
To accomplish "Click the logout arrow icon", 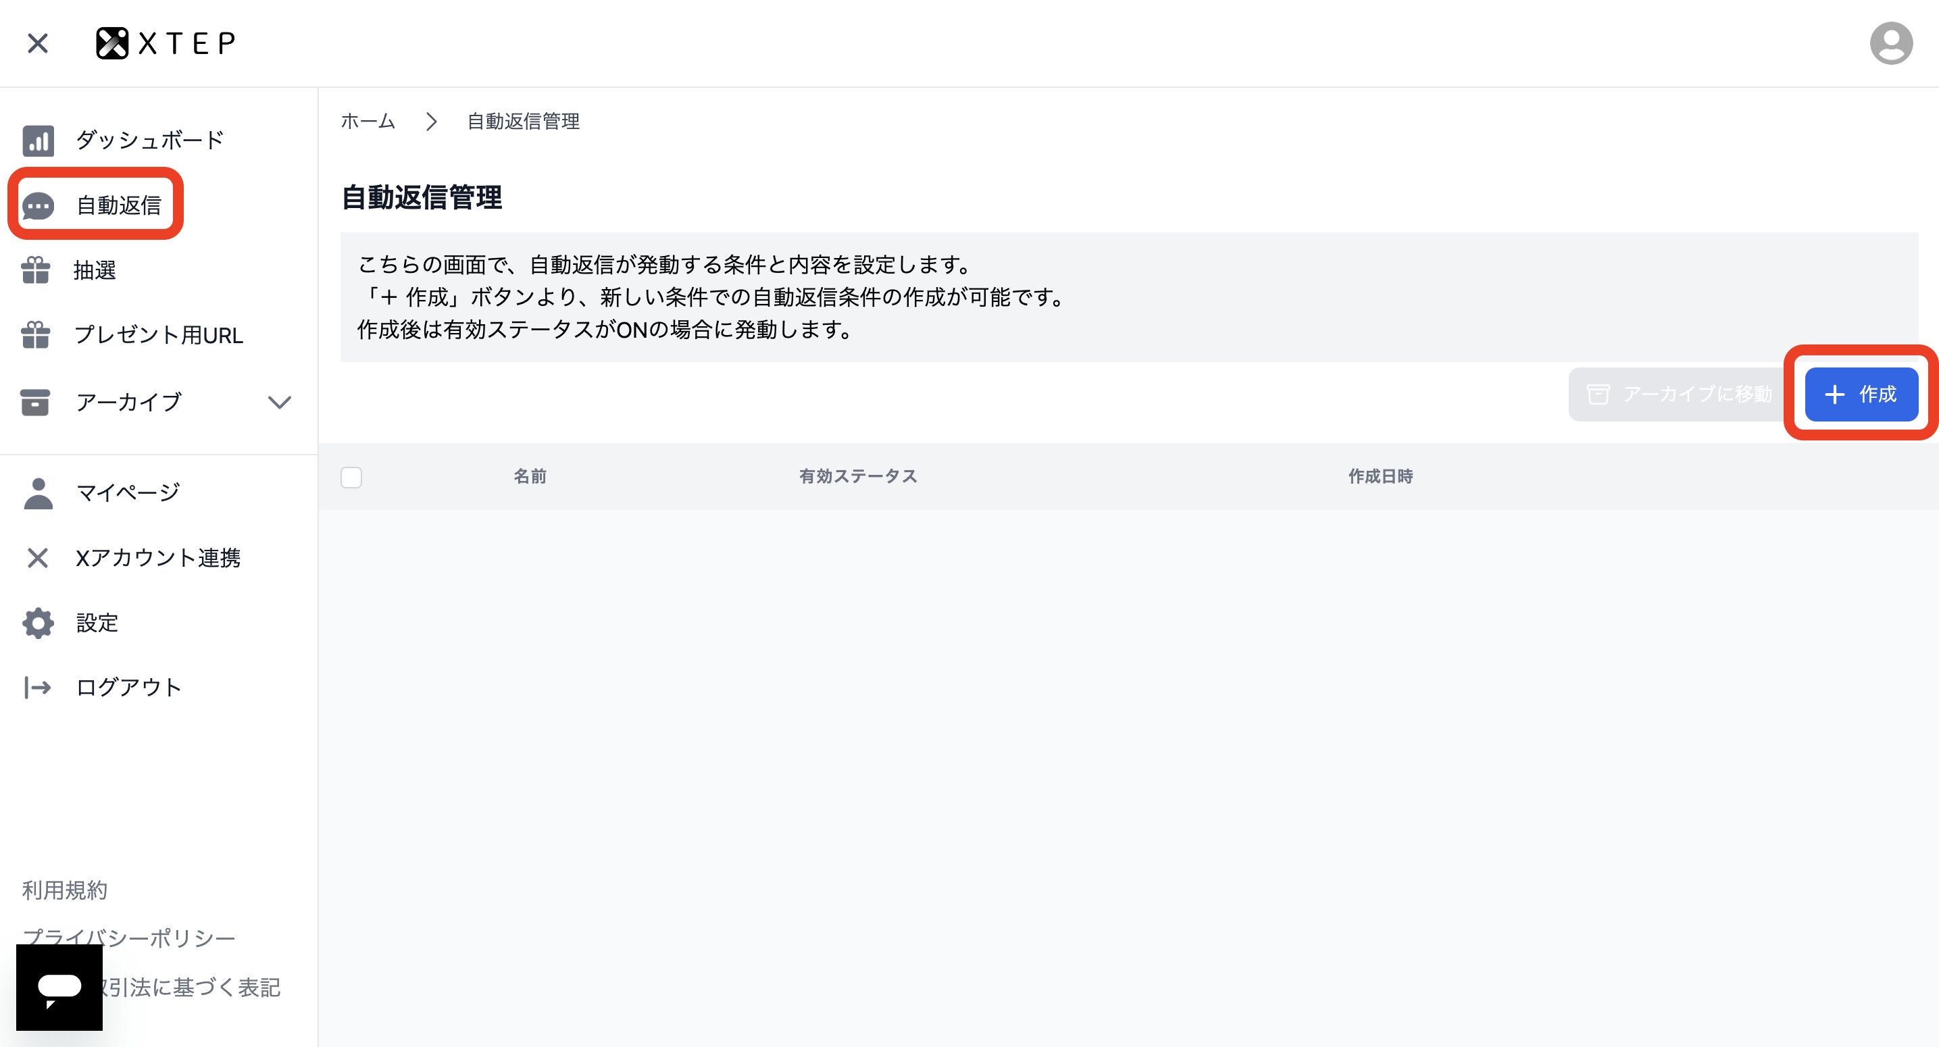I will pos(38,687).
